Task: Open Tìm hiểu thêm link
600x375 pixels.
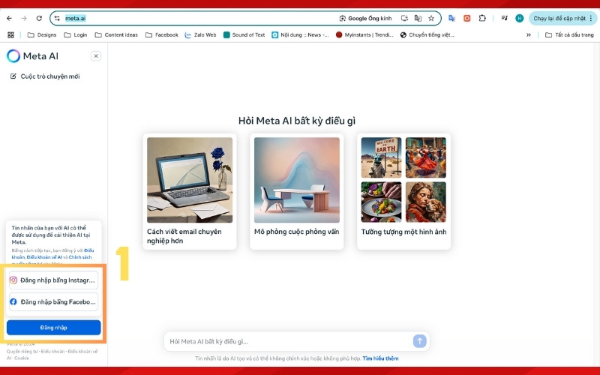Action: [x=380, y=358]
